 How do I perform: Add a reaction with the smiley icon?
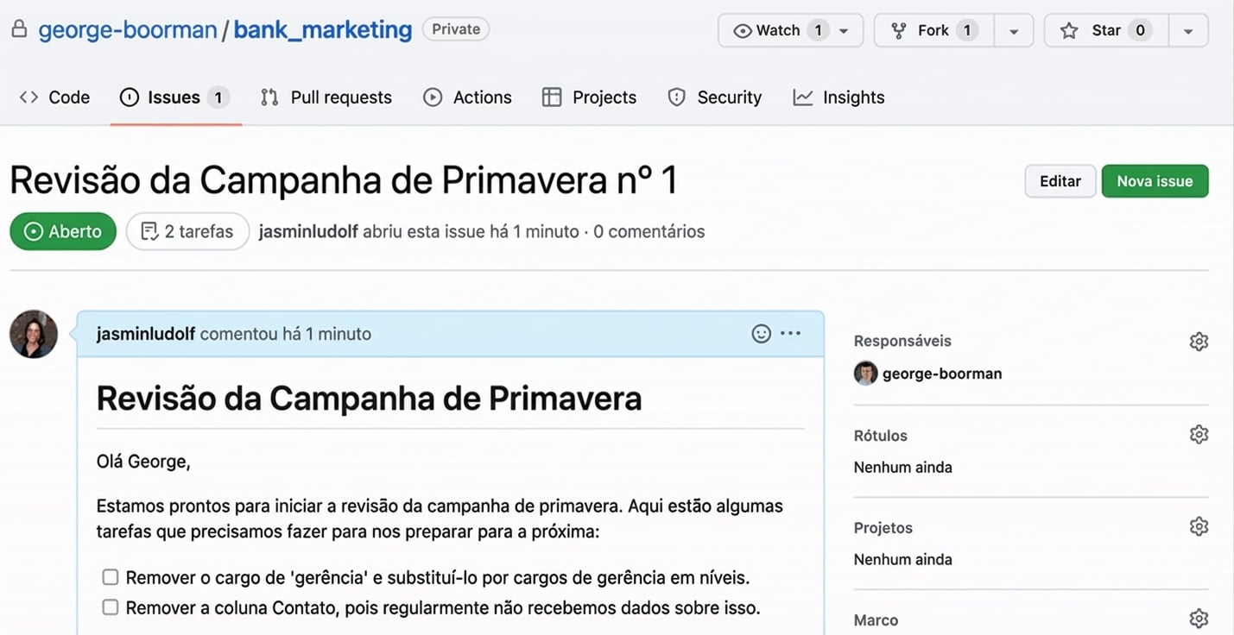[761, 334]
